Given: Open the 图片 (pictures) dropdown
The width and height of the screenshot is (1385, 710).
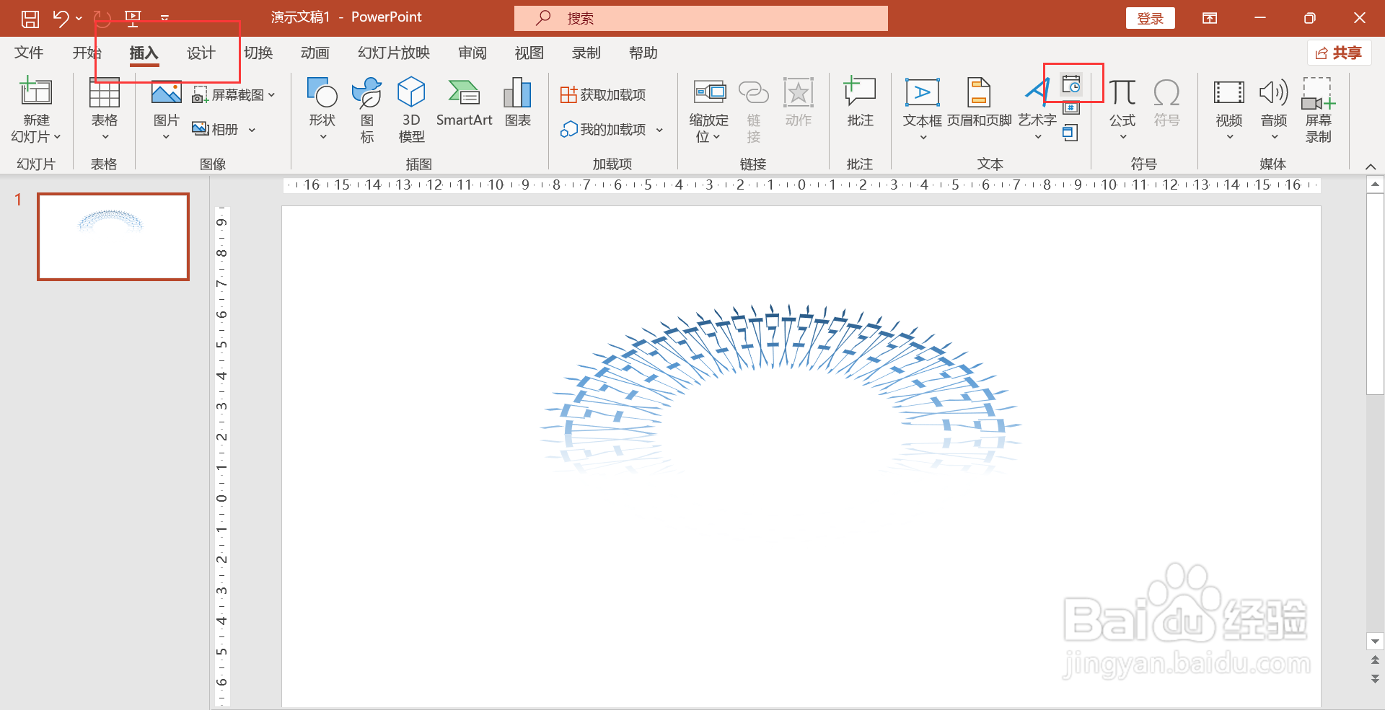Looking at the screenshot, I should (166, 137).
